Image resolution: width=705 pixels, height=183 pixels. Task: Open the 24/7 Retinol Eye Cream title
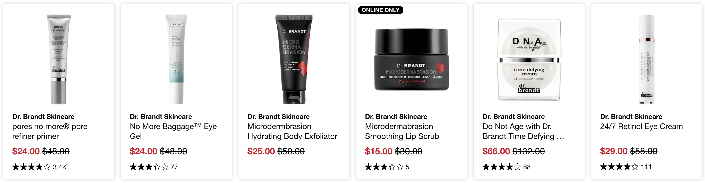pos(641,126)
